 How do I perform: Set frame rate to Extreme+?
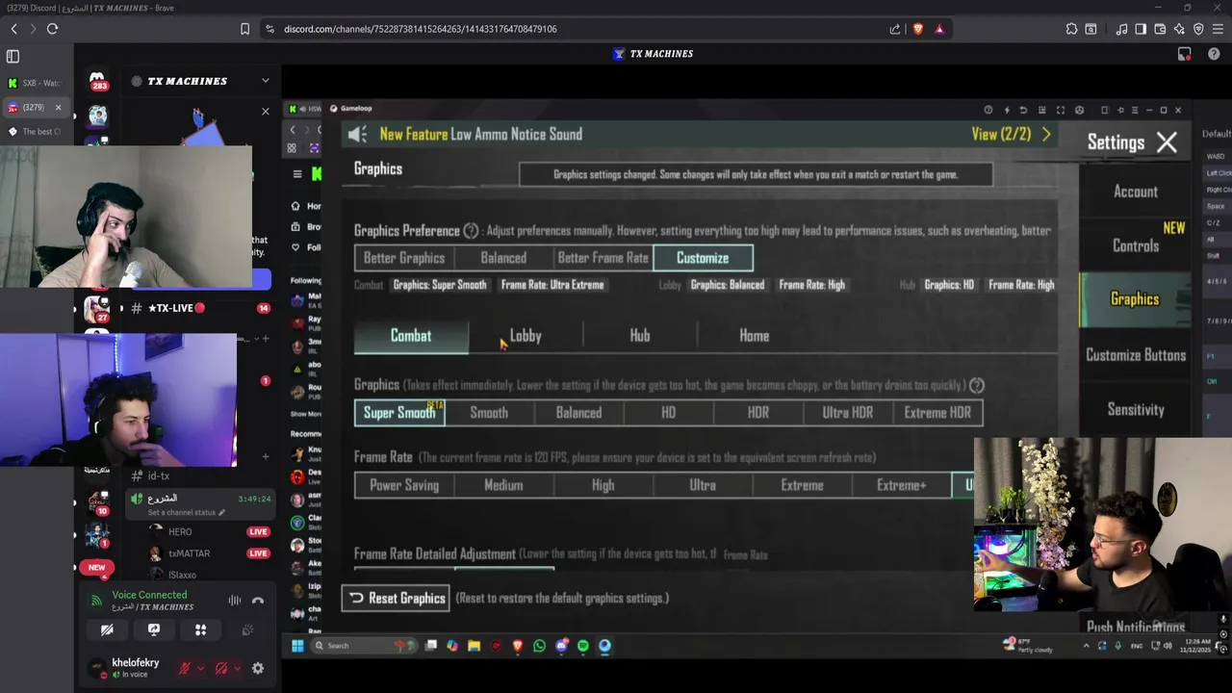coord(902,485)
